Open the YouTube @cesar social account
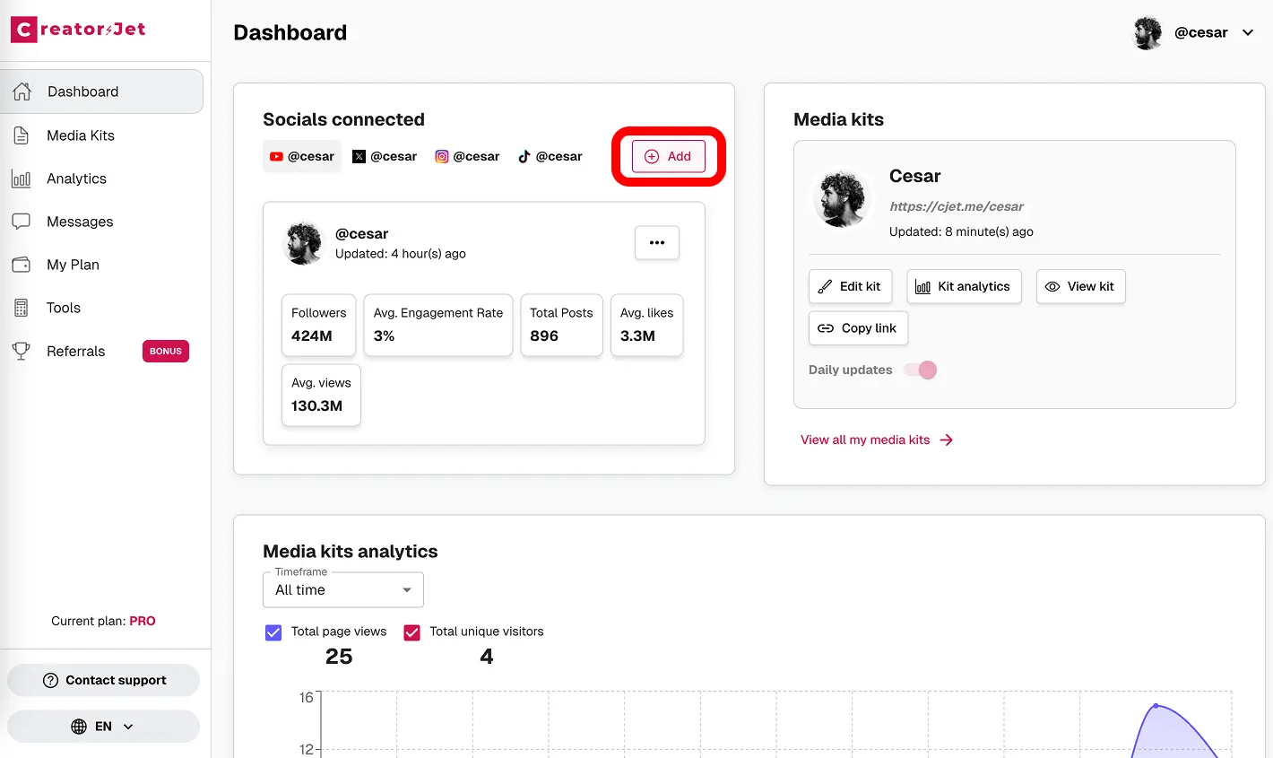This screenshot has height=758, width=1273. pos(301,155)
